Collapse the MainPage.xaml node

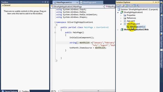click(x=121, y=24)
